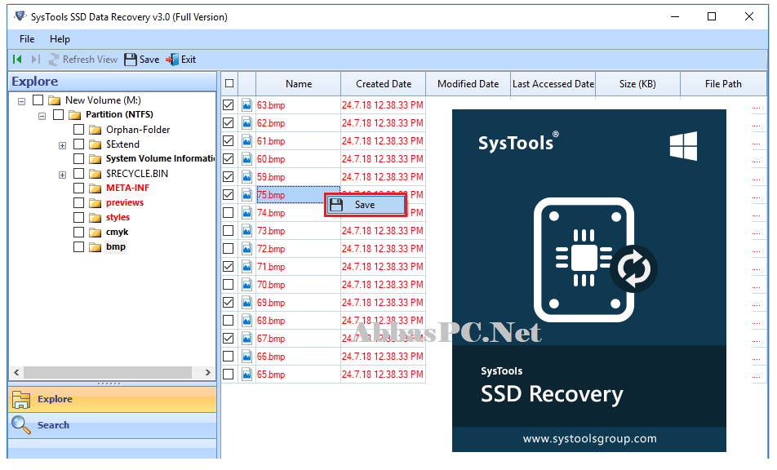Collapse the Partition (NTFS) tree node
Viewport: 777px width, 470px height.
pyautogui.click(x=42, y=116)
